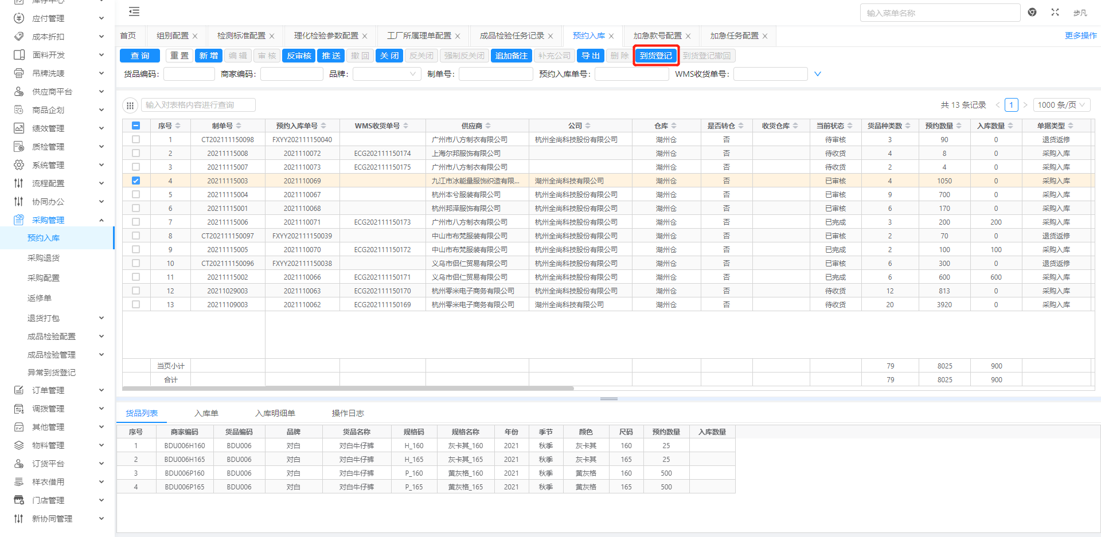Click the 绩效管理 chart icon
The width and height of the screenshot is (1101, 537).
[19, 128]
